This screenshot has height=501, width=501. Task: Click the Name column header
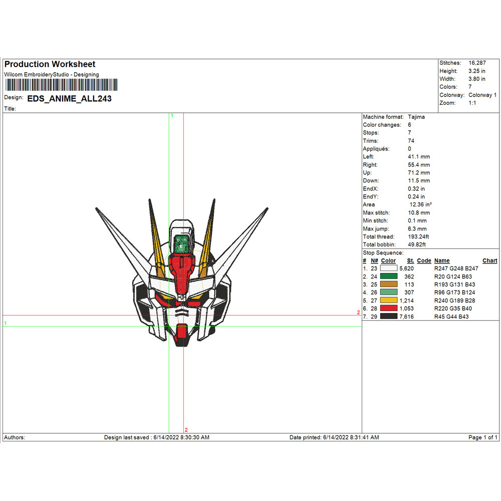coord(441,261)
